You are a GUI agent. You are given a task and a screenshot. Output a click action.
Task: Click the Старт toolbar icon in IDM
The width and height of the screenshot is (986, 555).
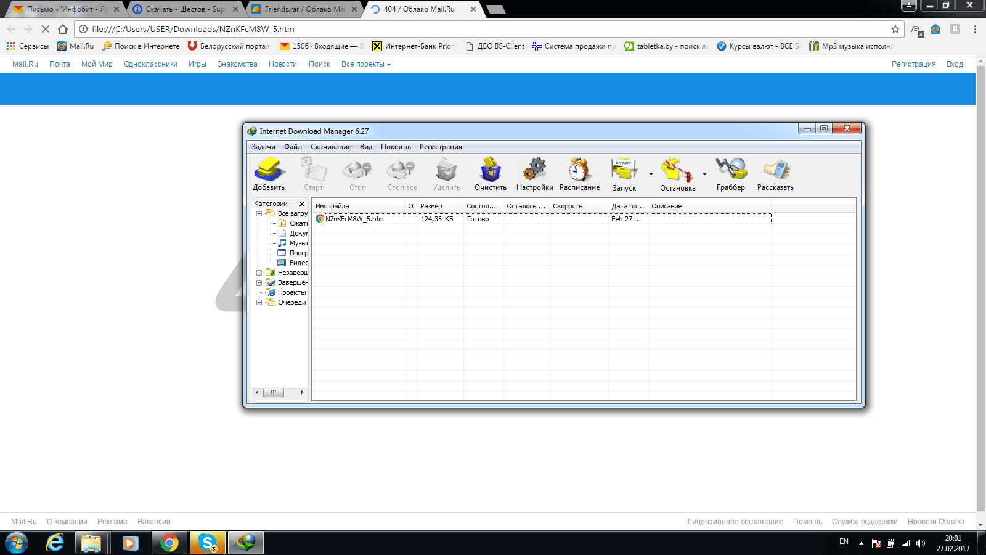[313, 174]
